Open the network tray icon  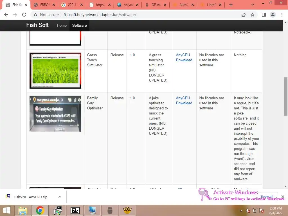(x=255, y=211)
